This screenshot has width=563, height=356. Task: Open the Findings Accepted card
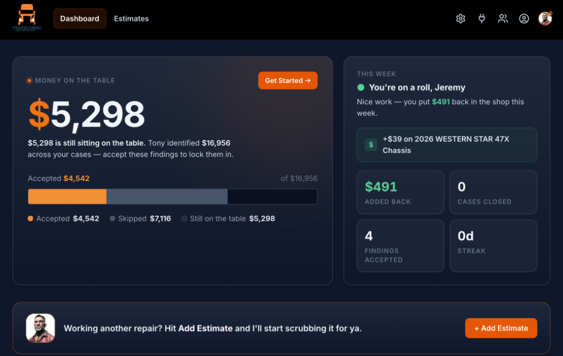point(400,246)
